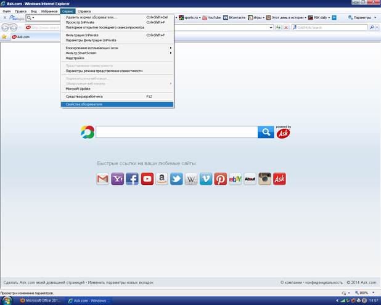Choose Надстройки menu item
The height and width of the screenshot is (305, 381).
pos(117,59)
